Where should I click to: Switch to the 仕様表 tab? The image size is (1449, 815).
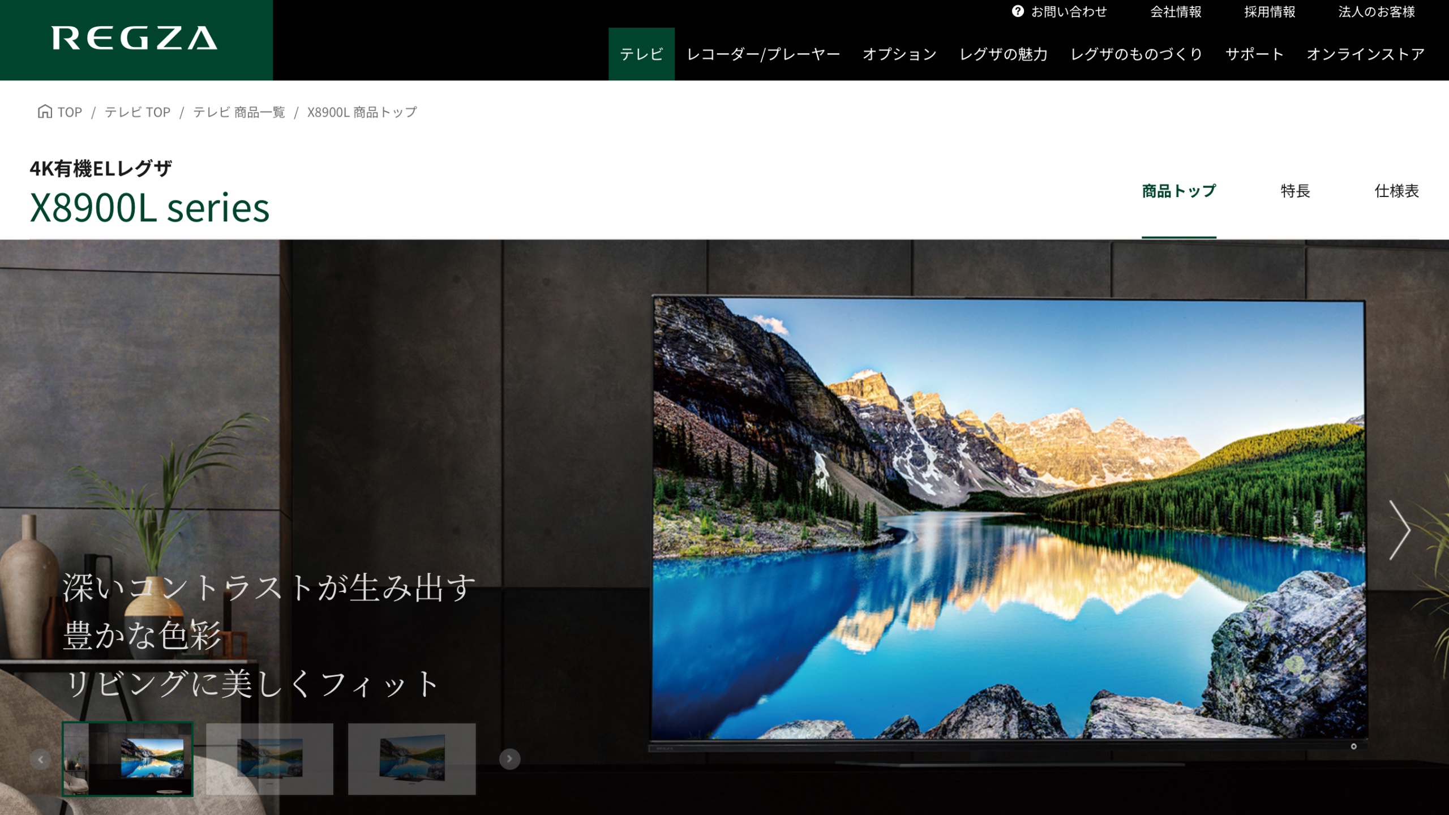pyautogui.click(x=1396, y=191)
